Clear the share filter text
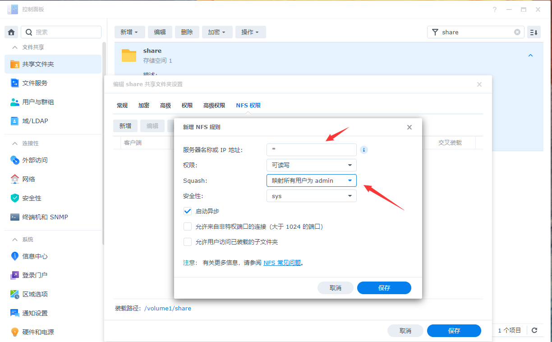Image resolution: width=552 pixels, height=342 pixels. 517,32
